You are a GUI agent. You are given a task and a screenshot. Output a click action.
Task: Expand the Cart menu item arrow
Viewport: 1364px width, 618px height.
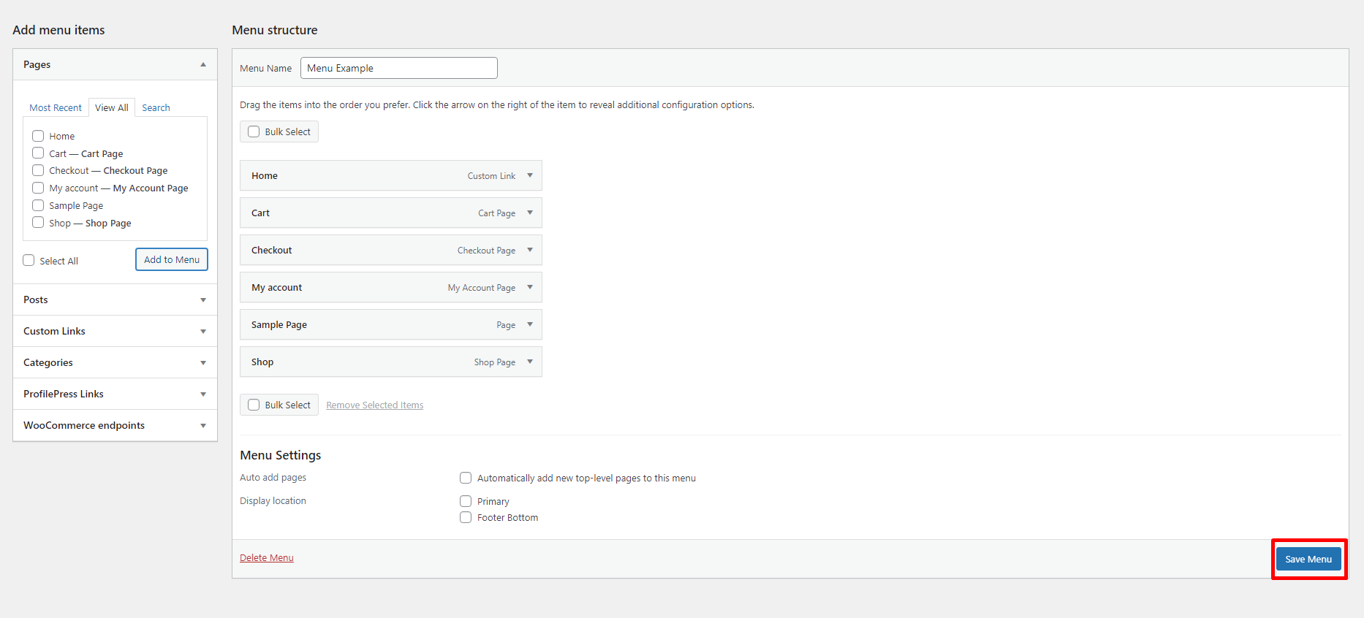click(530, 213)
